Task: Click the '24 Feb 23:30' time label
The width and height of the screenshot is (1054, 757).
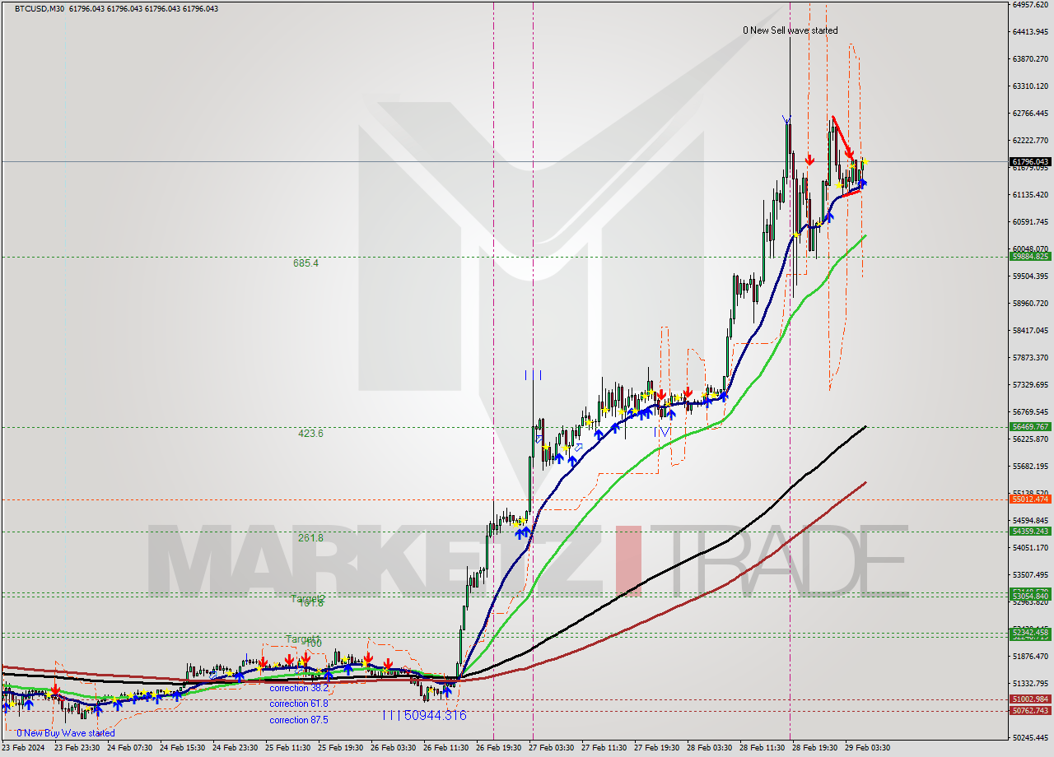Action: tap(236, 749)
